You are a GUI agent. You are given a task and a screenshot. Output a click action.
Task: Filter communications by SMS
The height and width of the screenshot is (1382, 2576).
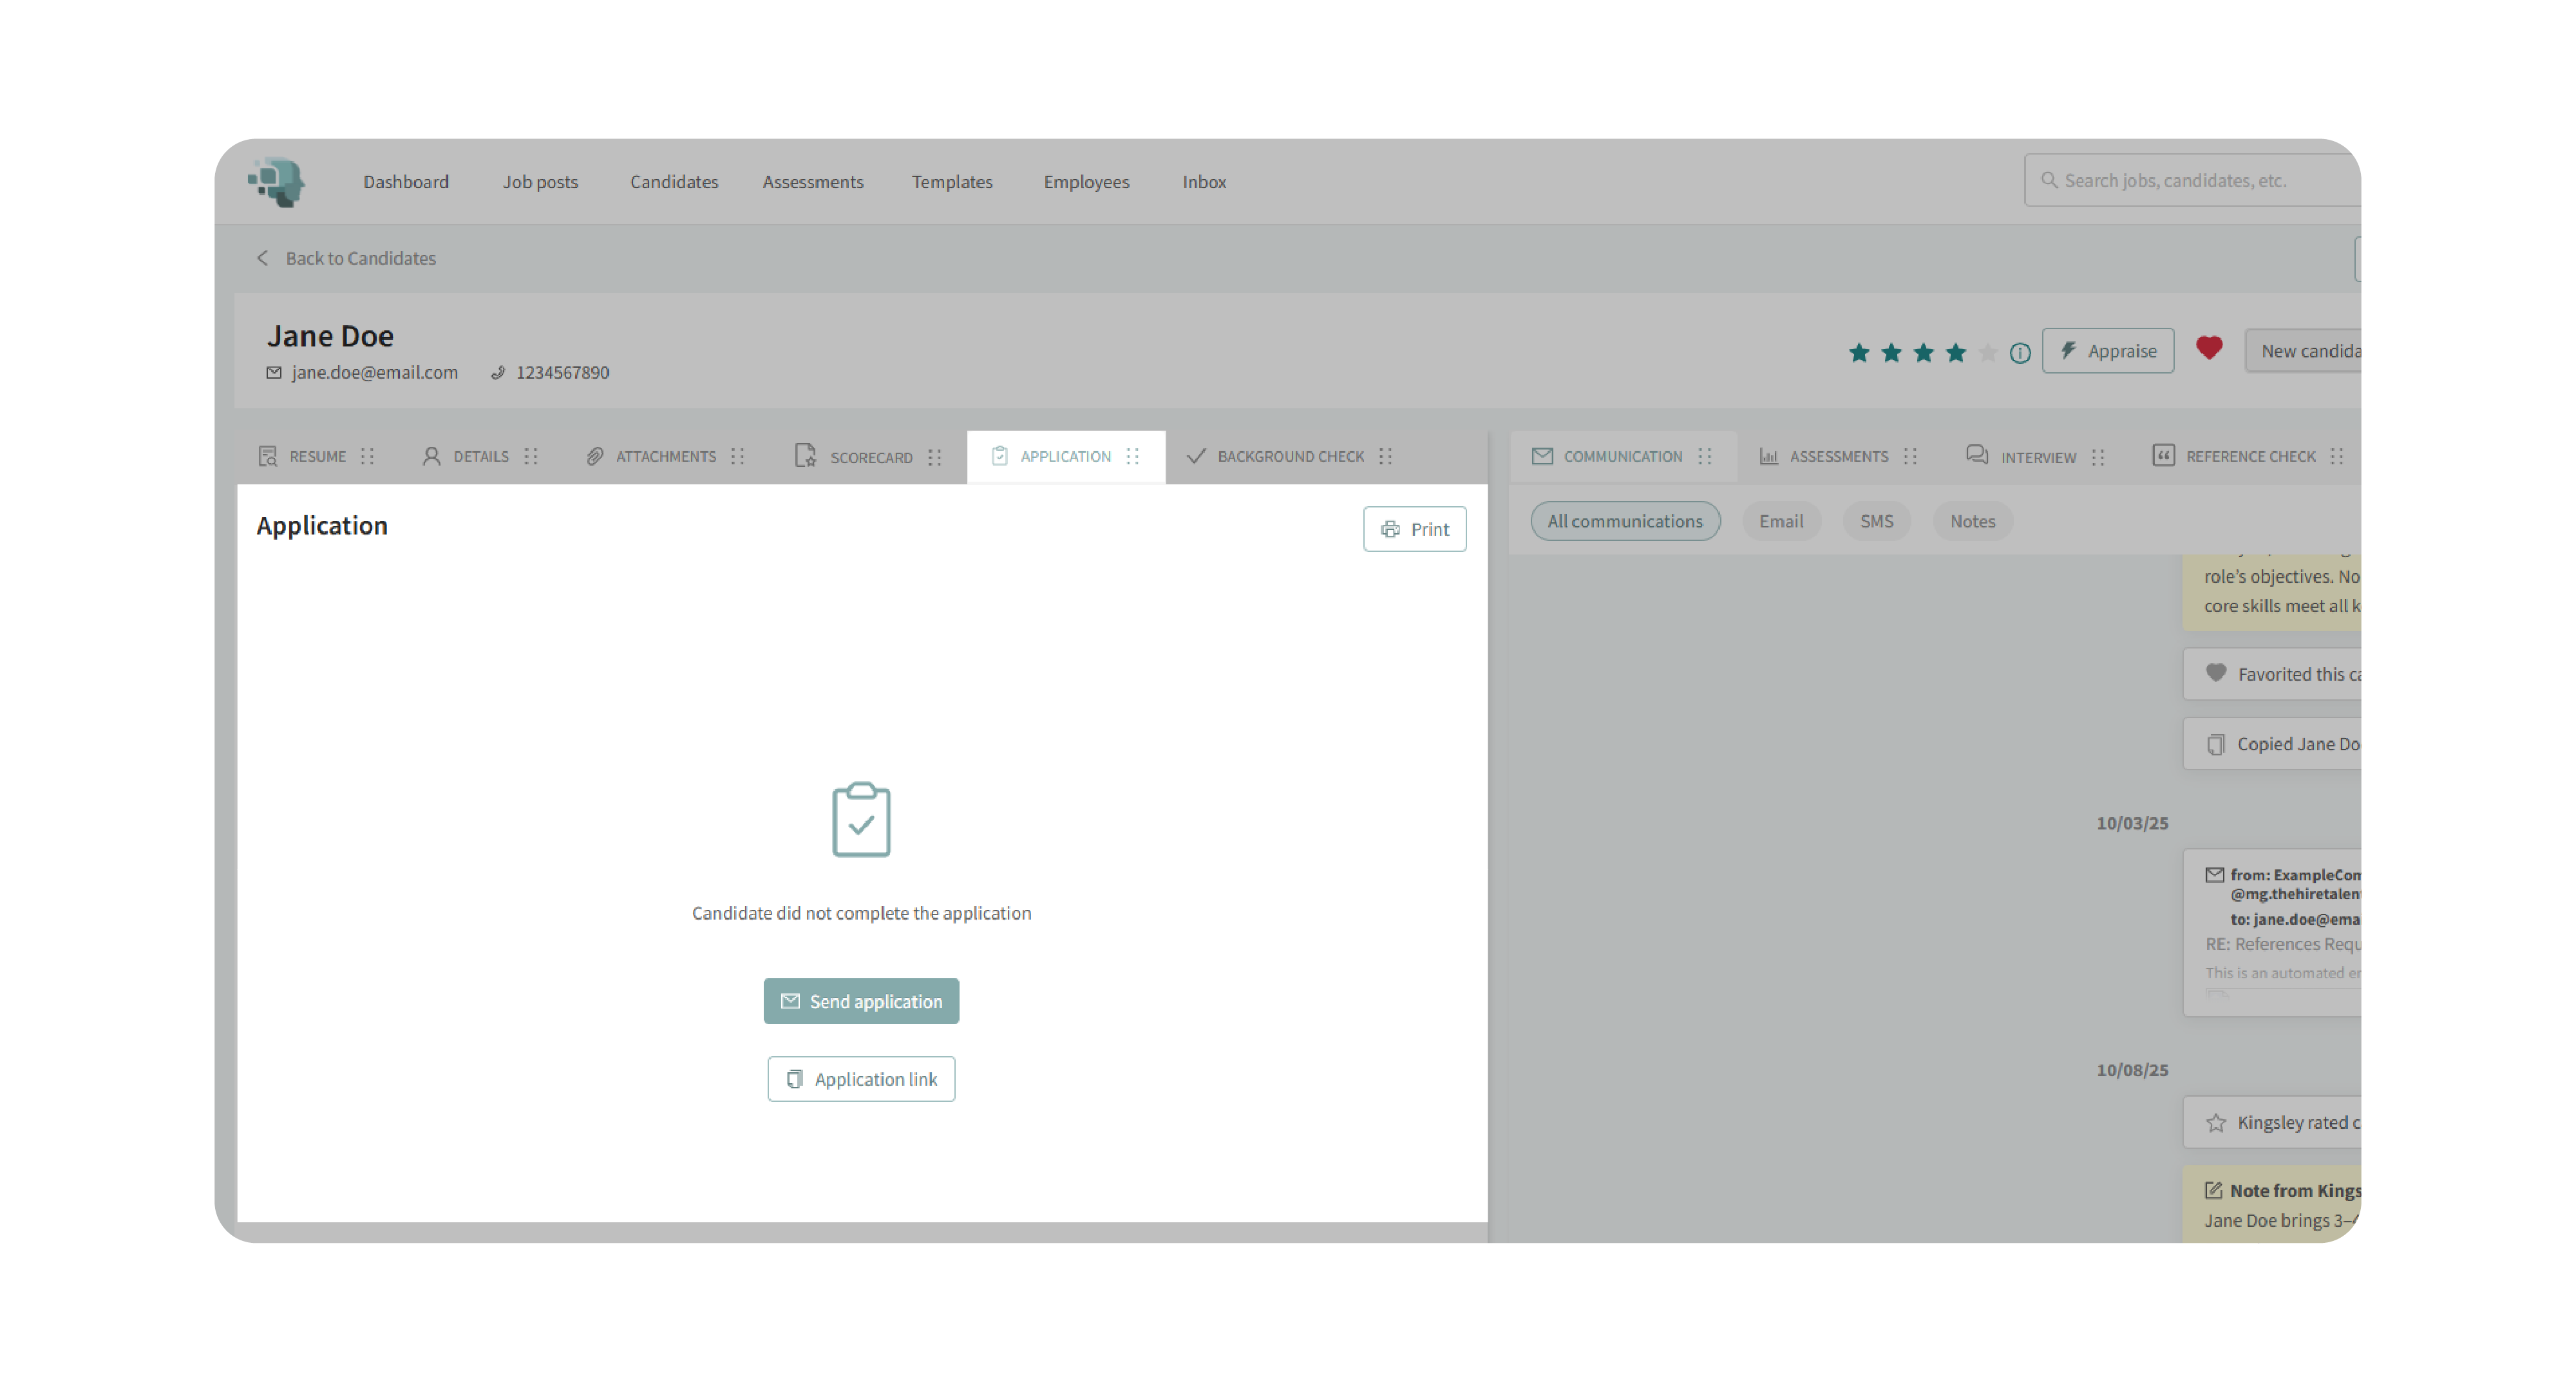click(1876, 521)
